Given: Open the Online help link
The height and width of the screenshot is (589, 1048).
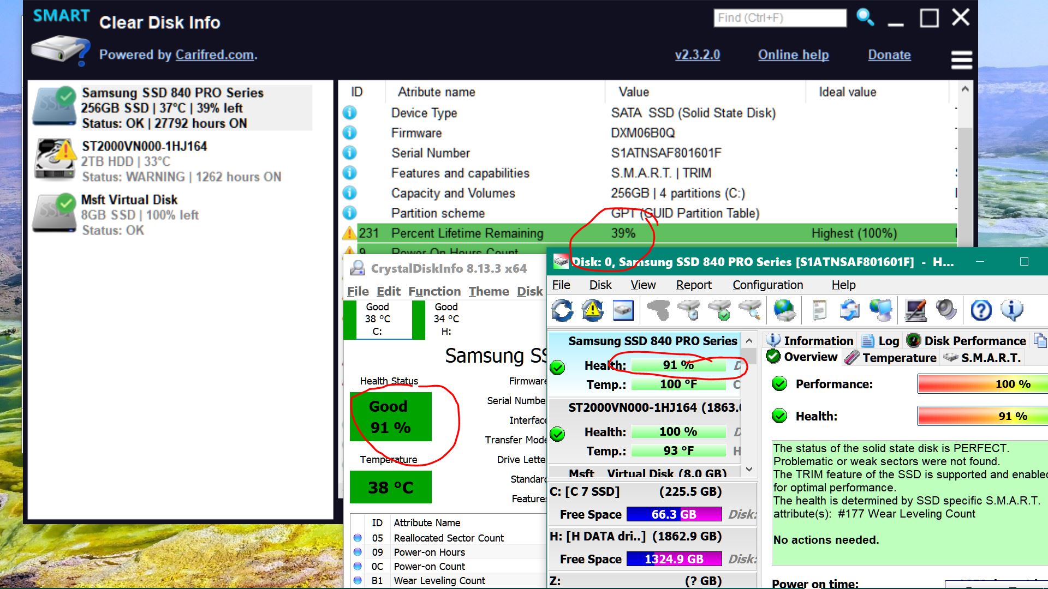Looking at the screenshot, I should pyautogui.click(x=793, y=55).
